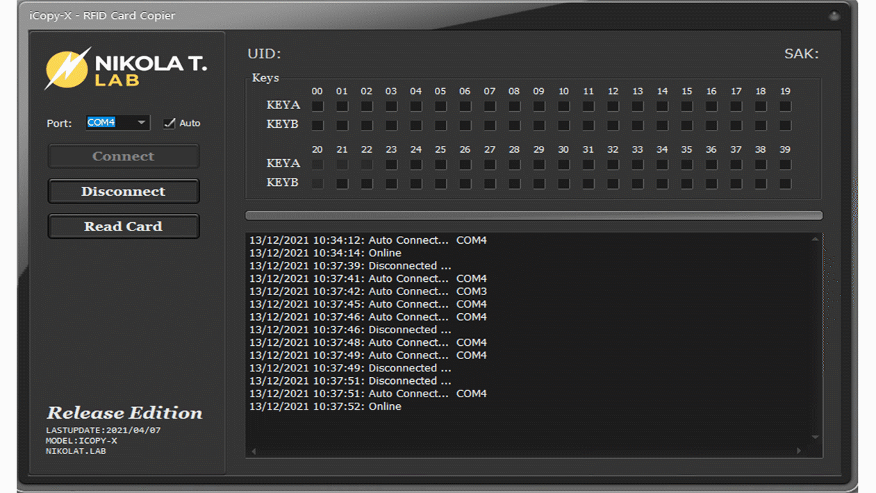876x493 pixels.
Task: Click the UID: label
Action: (264, 53)
